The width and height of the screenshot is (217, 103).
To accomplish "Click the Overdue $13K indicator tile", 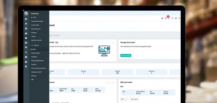I will (87, 90).
